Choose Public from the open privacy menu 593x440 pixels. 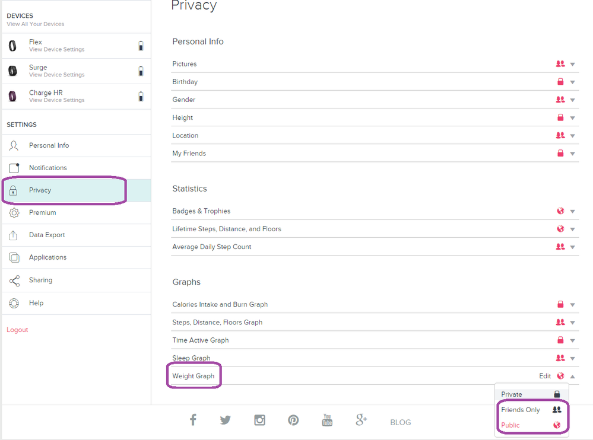click(x=510, y=425)
